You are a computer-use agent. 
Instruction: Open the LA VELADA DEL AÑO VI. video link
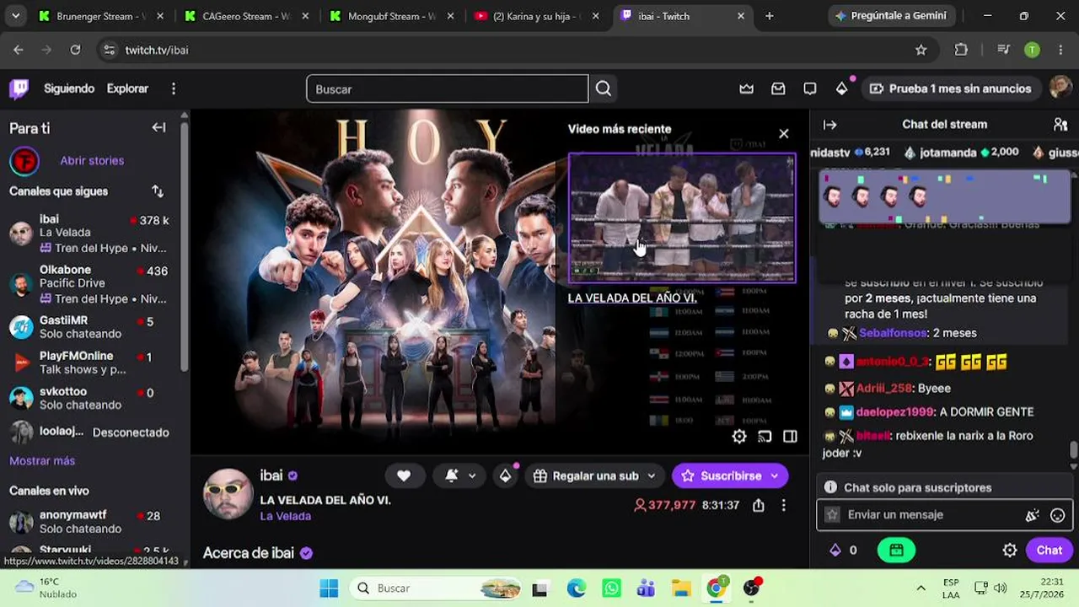(632, 298)
